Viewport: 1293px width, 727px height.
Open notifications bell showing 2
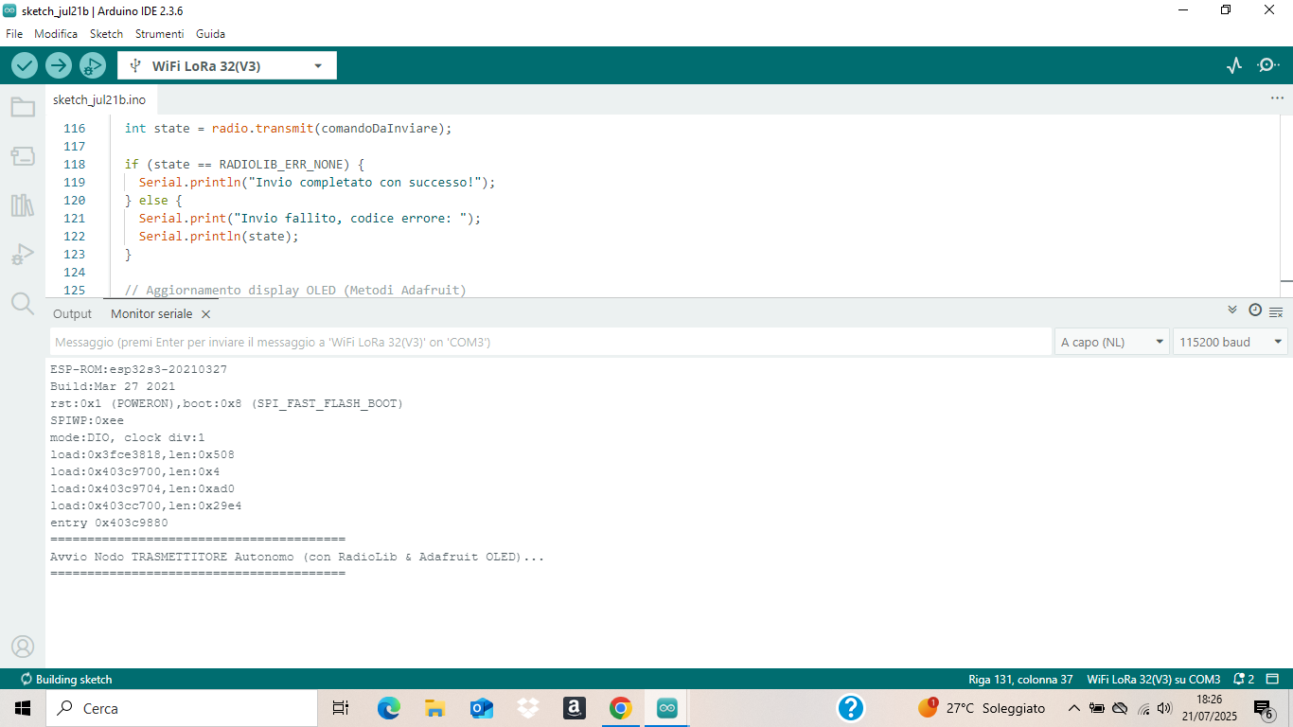pyautogui.click(x=1244, y=680)
